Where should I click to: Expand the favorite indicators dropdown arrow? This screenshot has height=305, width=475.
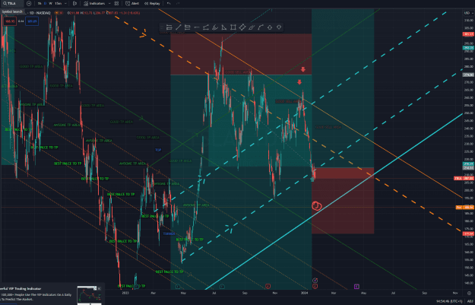pos(109,3)
